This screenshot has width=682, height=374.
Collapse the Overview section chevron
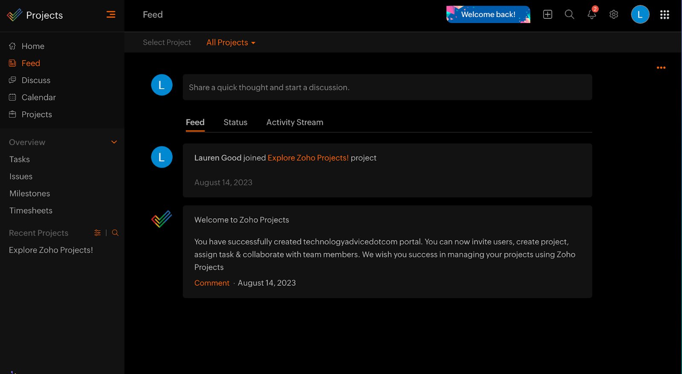point(114,142)
